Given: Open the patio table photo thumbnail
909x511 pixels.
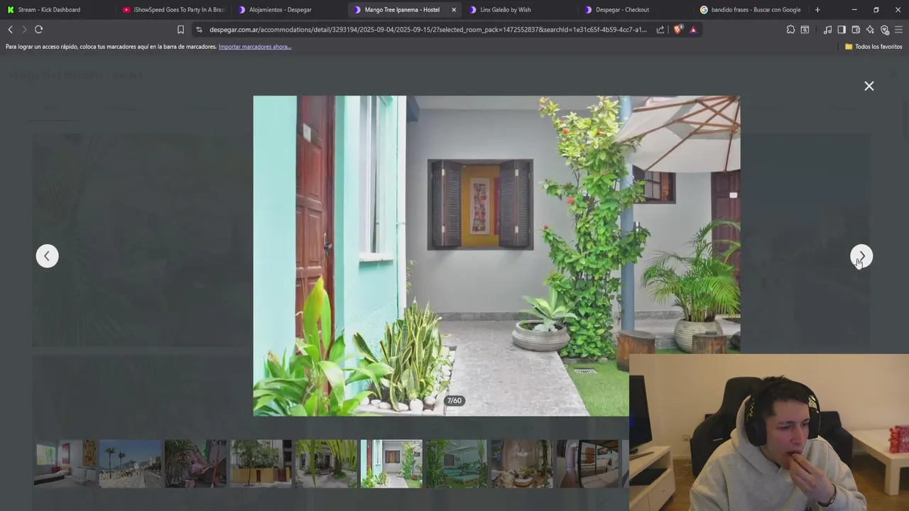Looking at the screenshot, I should 522,463.
